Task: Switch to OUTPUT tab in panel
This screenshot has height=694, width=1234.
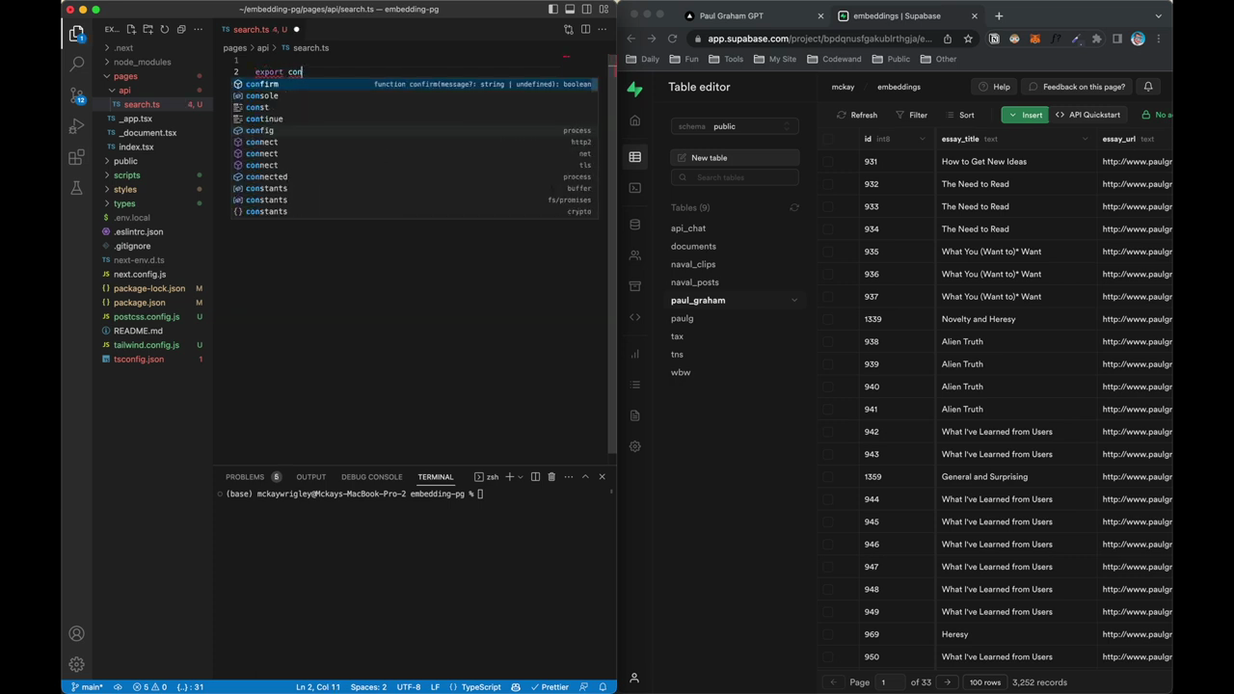Action: [310, 476]
